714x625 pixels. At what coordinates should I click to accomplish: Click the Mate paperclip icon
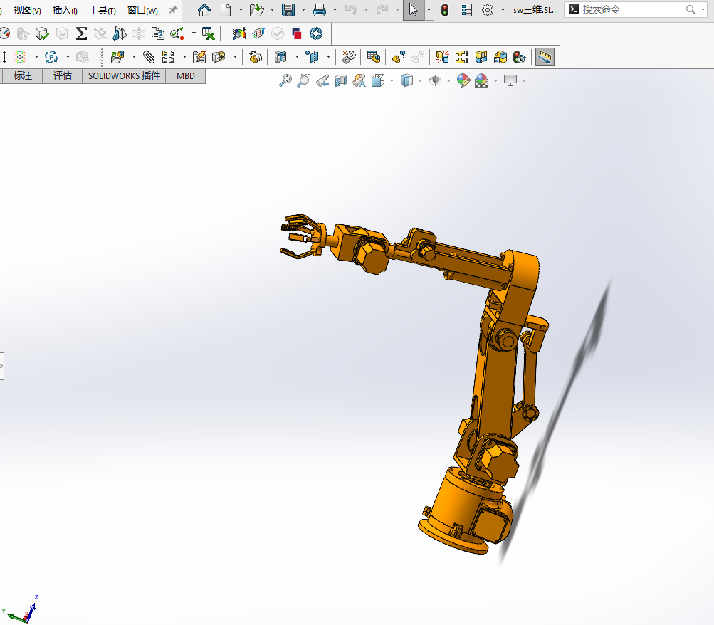click(x=149, y=57)
